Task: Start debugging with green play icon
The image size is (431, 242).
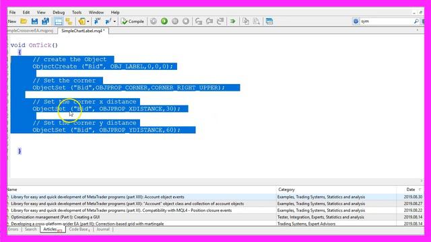Action: click(x=164, y=21)
